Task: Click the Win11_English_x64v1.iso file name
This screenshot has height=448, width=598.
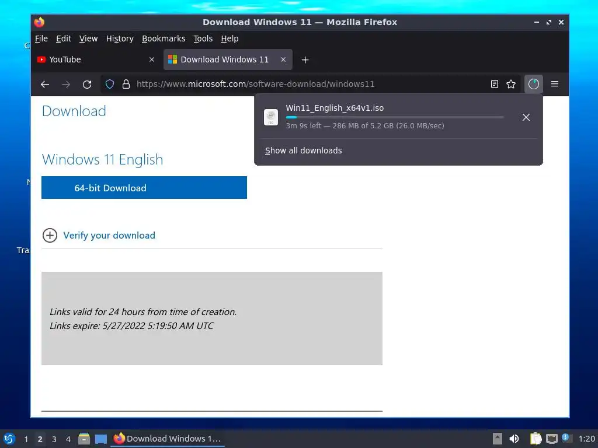Action: (x=335, y=108)
